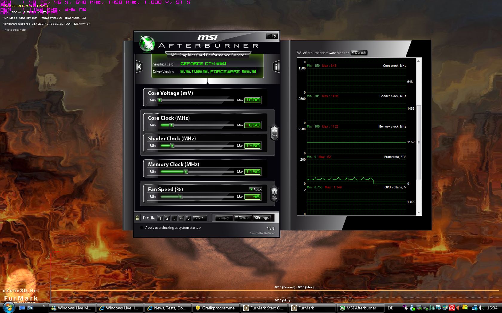The height and width of the screenshot is (313, 502).
Task: Click the Windows Live Messenger tray icon
Action: (x=412, y=308)
